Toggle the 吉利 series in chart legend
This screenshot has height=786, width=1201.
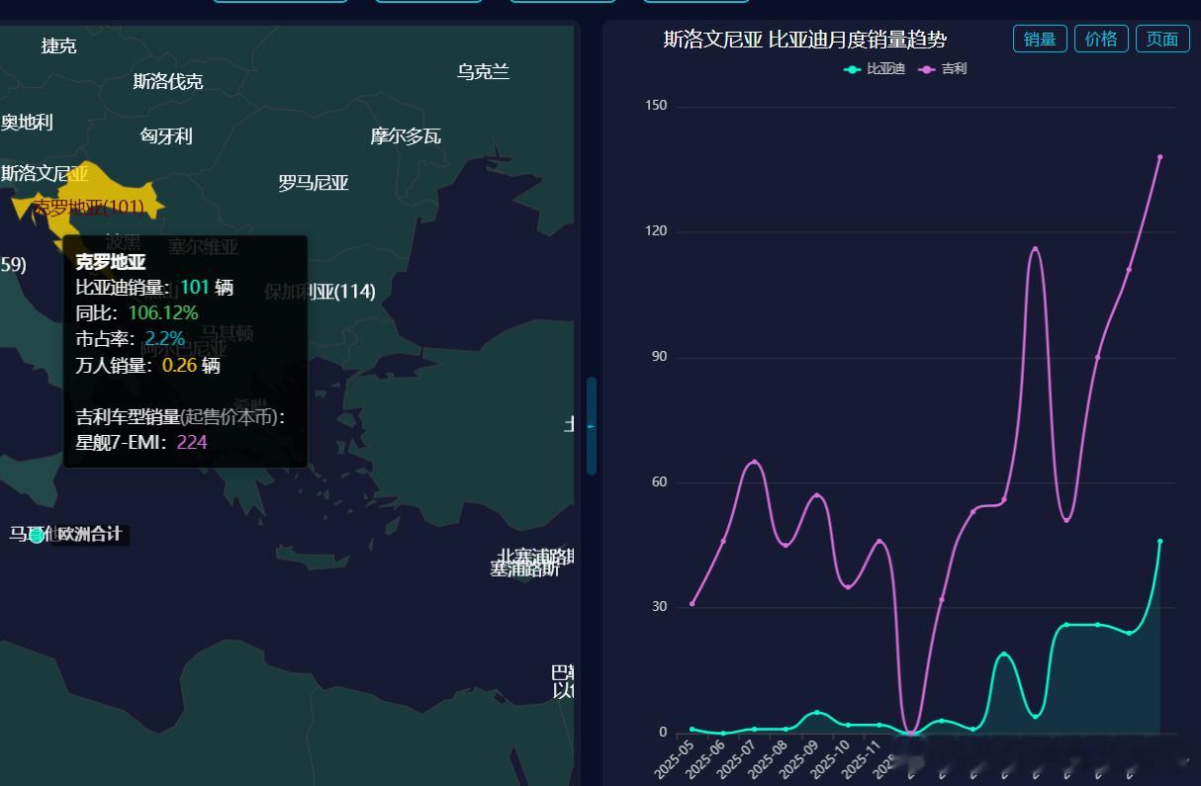coord(943,69)
